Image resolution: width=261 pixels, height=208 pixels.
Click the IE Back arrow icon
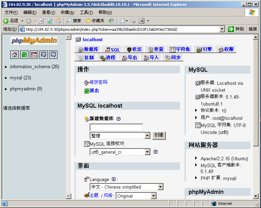pos(6,21)
